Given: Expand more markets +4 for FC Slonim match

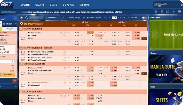Looking at the screenshot, I should coord(144,39).
